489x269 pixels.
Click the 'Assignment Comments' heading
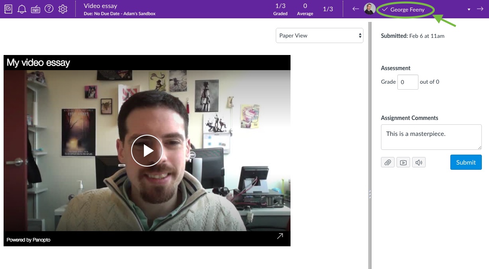(409, 118)
